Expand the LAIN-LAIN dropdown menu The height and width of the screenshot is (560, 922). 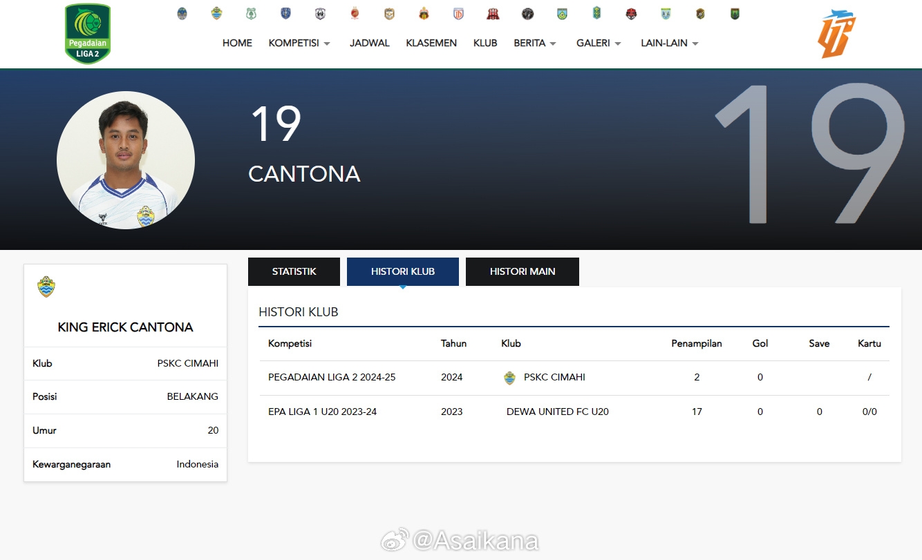[x=669, y=43]
